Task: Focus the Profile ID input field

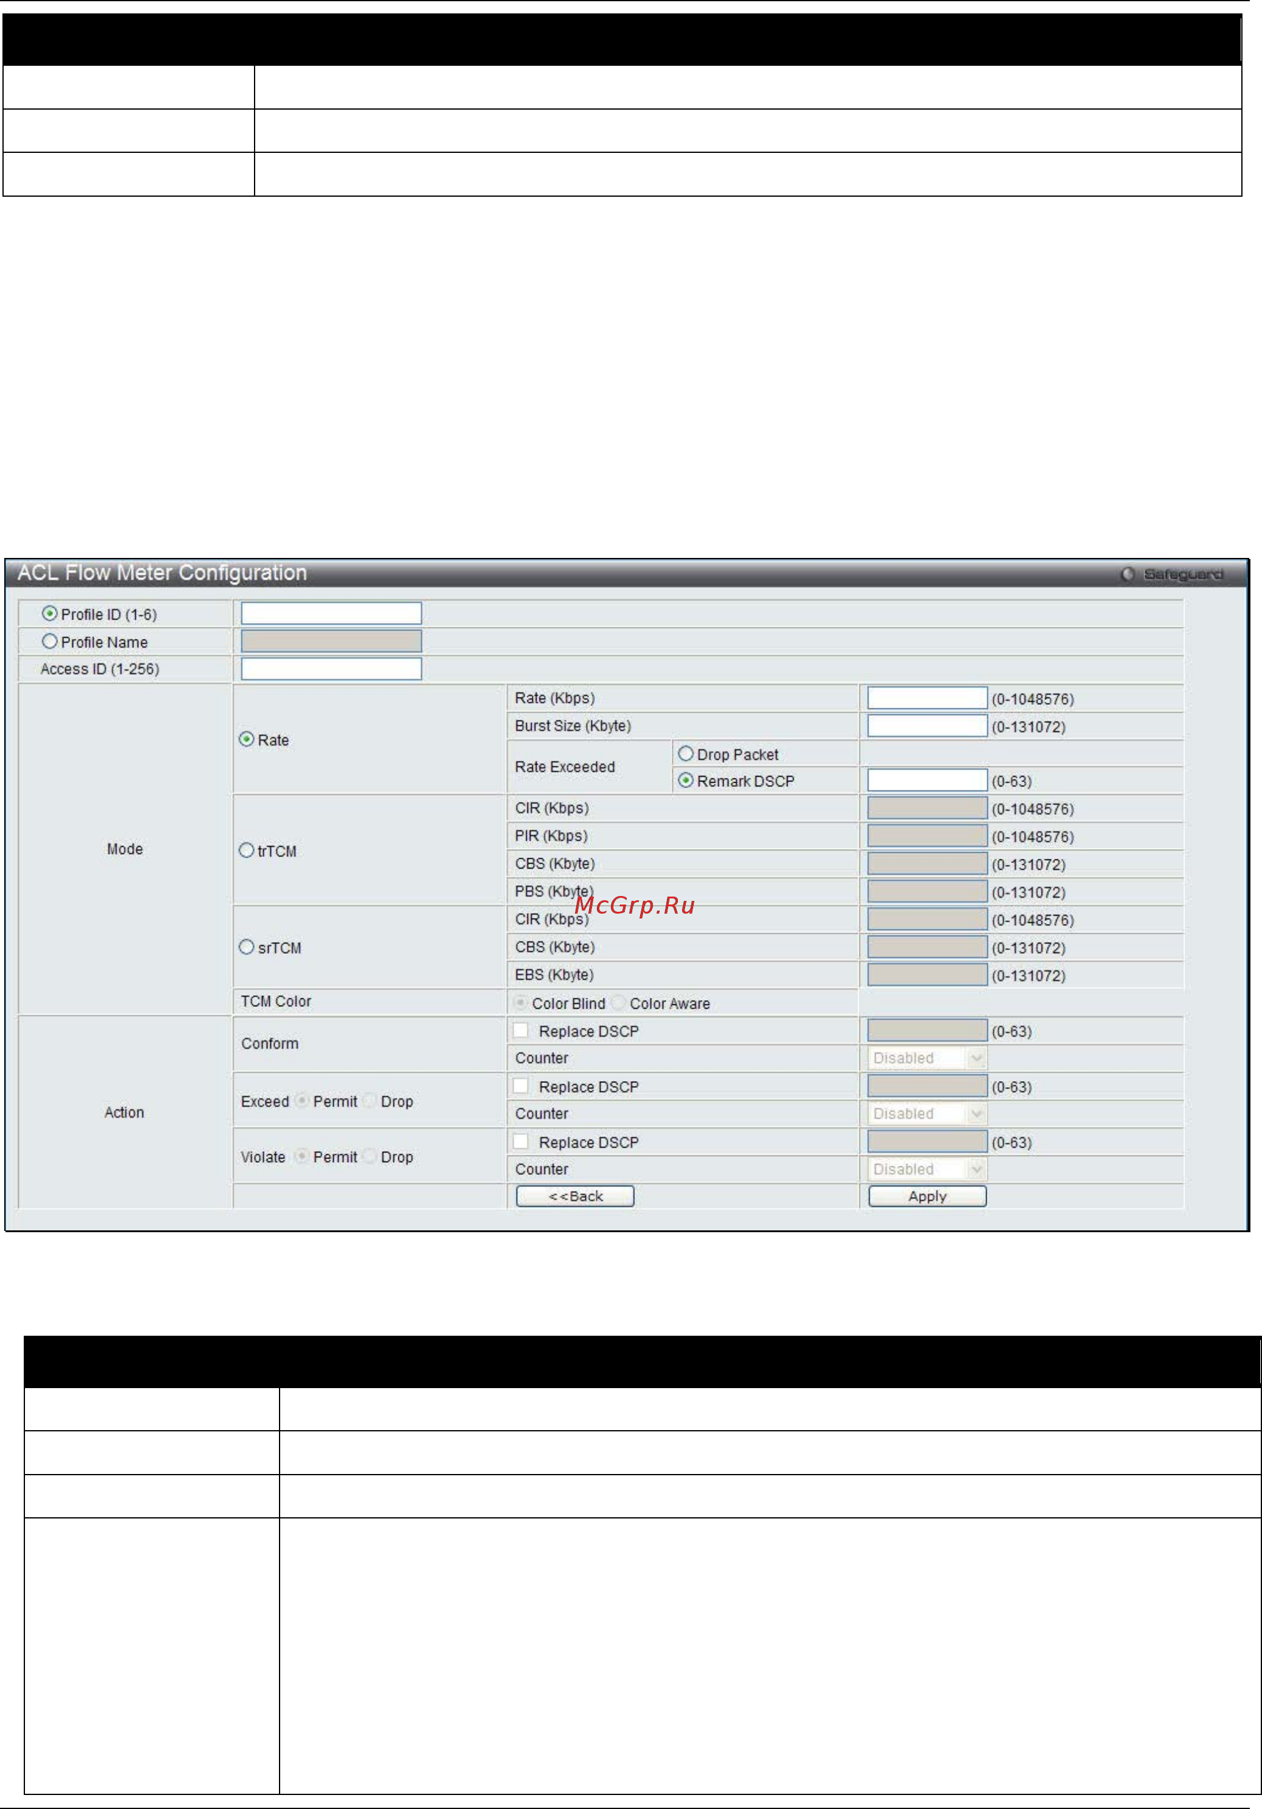Action: click(331, 613)
